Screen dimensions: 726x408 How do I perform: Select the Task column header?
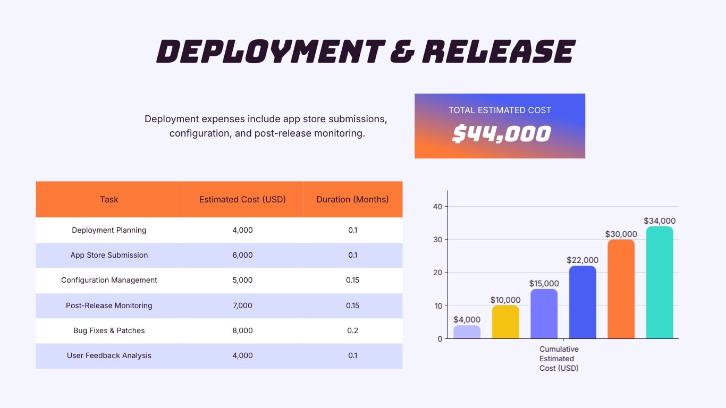[x=108, y=199]
